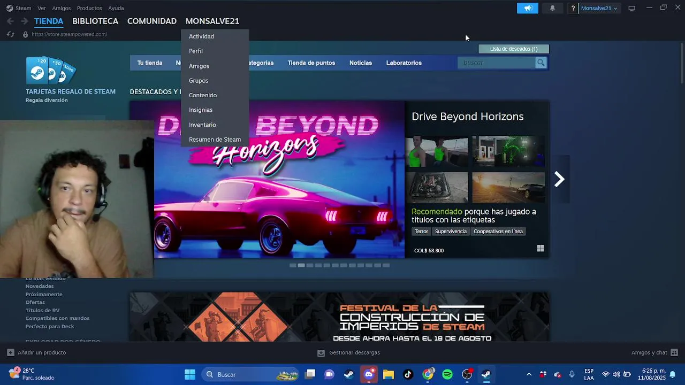Open the Títulos de RV sidebar link

coord(42,310)
